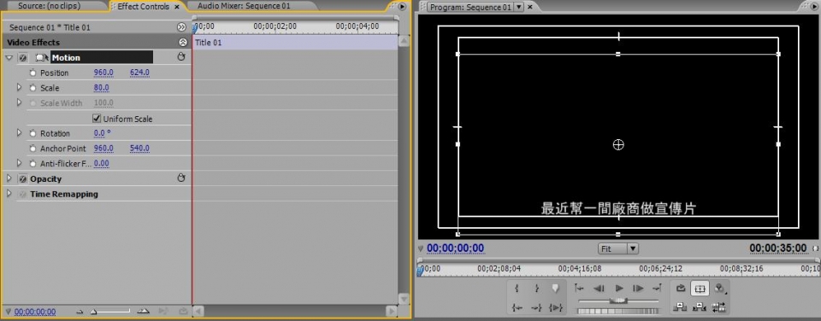Screen dimensions: 821x321
Task: Edit the Rotation value 0.0°
Action: pyautogui.click(x=102, y=133)
